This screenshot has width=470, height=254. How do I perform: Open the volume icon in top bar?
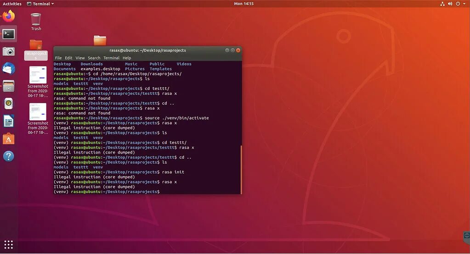(x=450, y=4)
